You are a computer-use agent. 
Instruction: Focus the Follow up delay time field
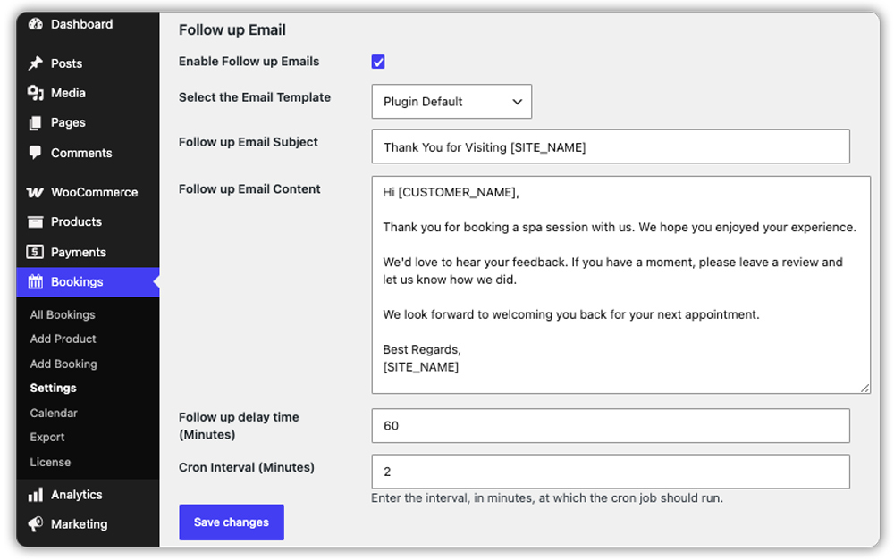click(611, 425)
